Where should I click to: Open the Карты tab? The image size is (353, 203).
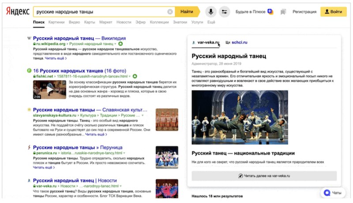tap(90, 22)
